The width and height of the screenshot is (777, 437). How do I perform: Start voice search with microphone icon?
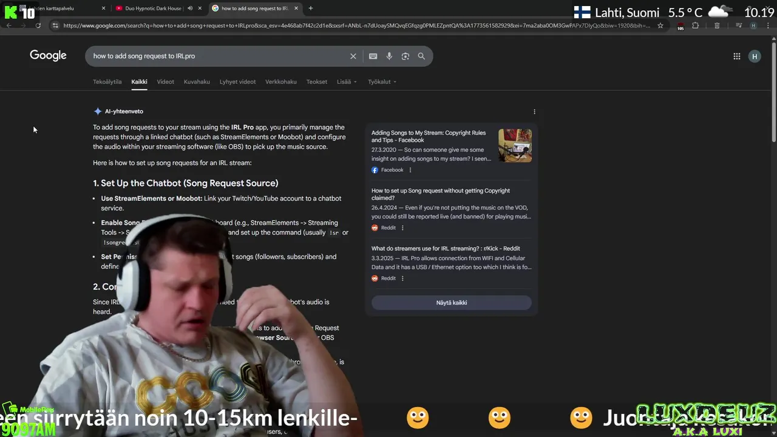pos(389,56)
